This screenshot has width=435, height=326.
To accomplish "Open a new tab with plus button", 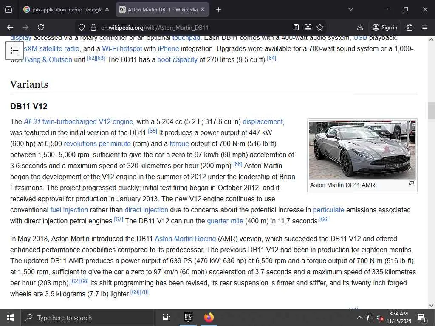I will pyautogui.click(x=219, y=10).
